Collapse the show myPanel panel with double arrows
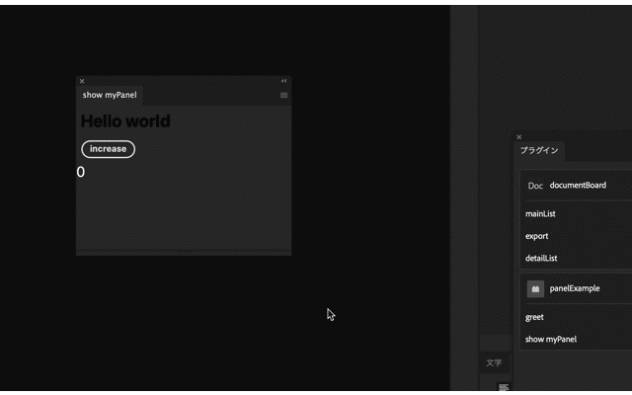Viewport: 632px width, 395px height. (x=283, y=81)
